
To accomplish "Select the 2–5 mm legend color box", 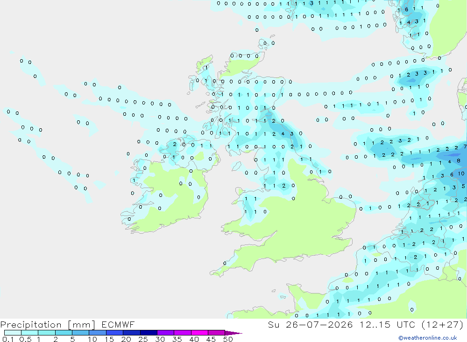I will [64, 333].
